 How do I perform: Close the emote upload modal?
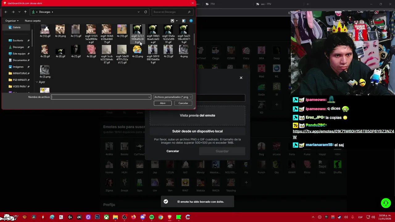(241, 78)
